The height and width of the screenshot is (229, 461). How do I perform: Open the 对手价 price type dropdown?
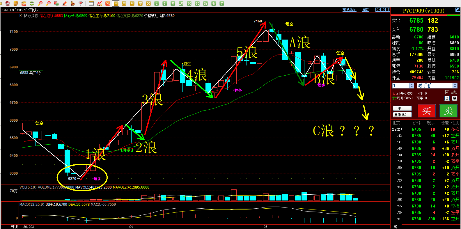(455, 86)
